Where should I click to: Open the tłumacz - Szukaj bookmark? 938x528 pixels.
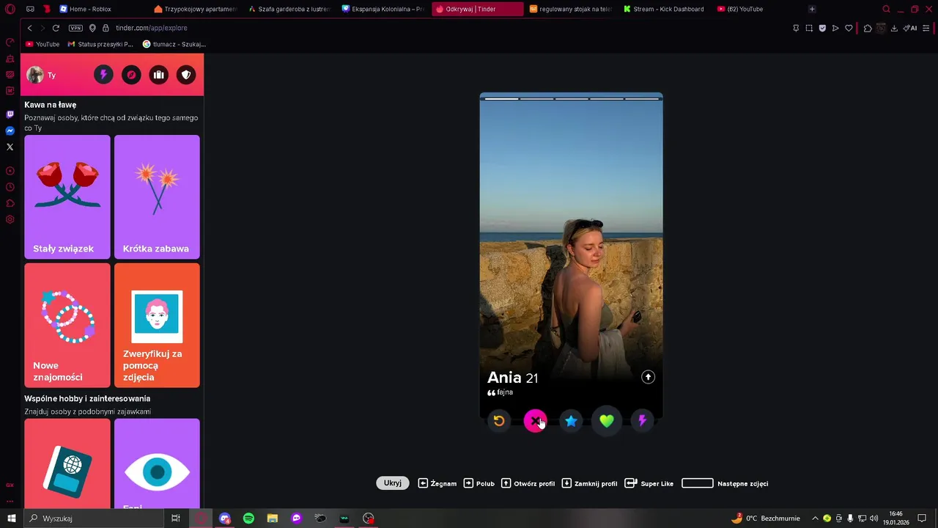pyautogui.click(x=174, y=44)
